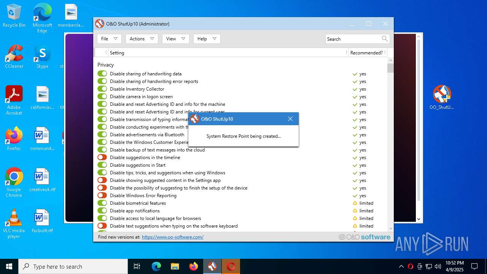Click the Opera tray icon

coord(410,266)
